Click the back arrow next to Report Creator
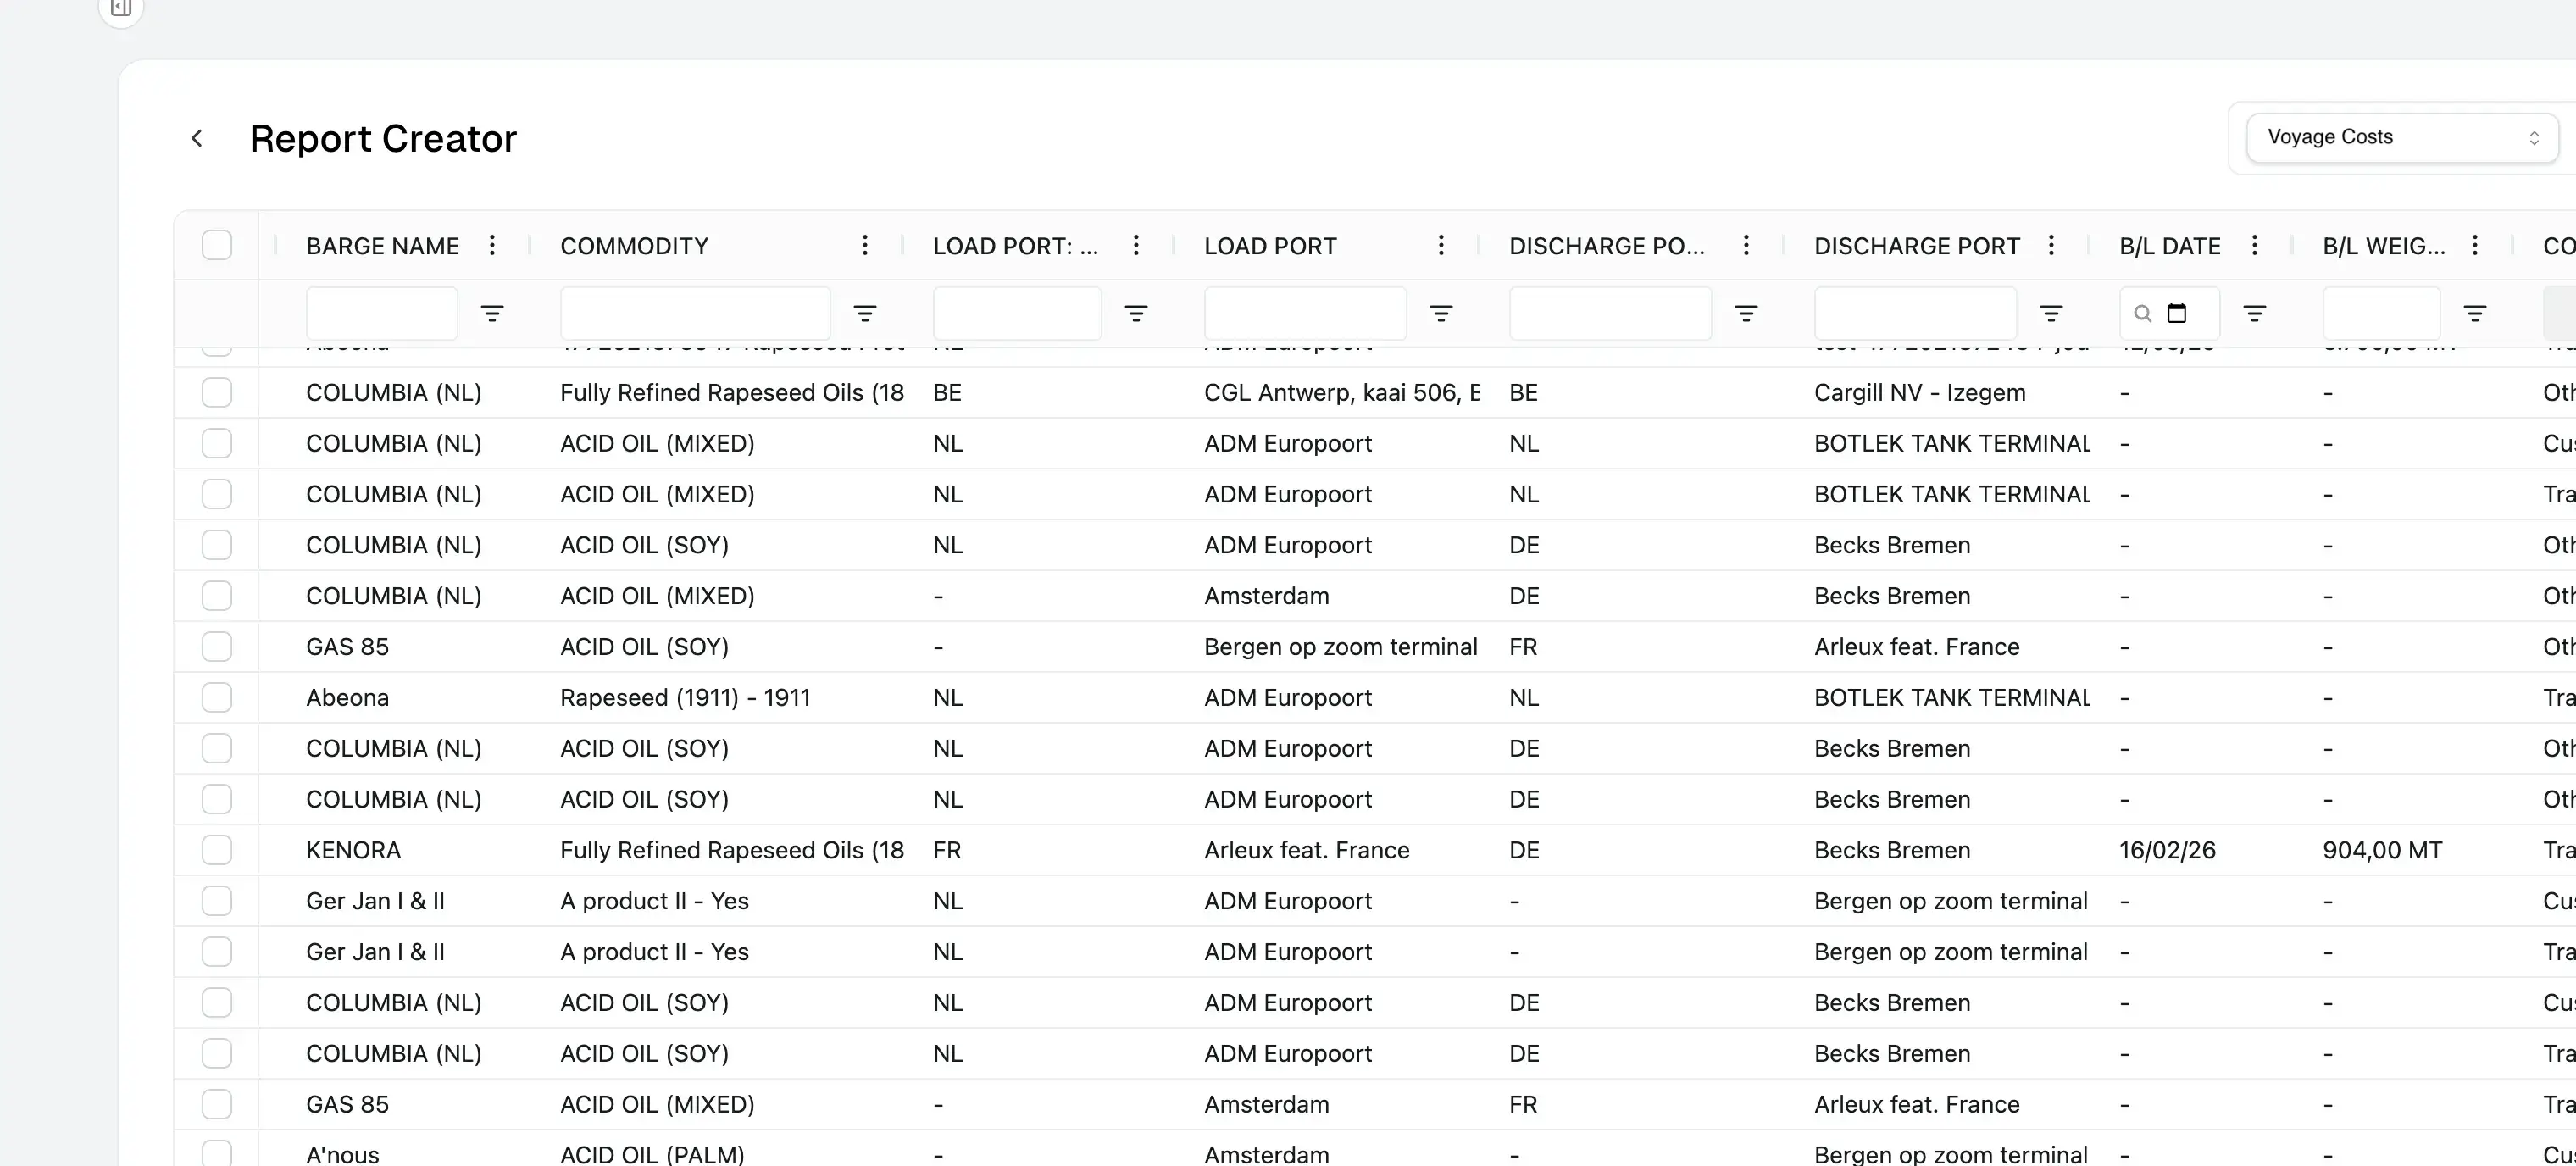 pos(197,138)
